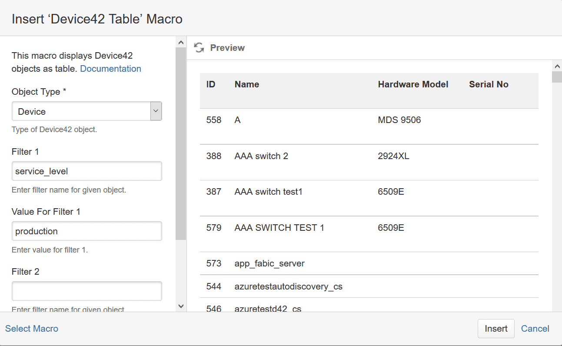Click the Cancel link
This screenshot has height=346, width=562.
click(x=535, y=329)
